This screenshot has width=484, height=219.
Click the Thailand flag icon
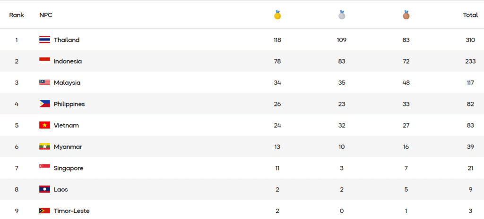[x=44, y=40]
